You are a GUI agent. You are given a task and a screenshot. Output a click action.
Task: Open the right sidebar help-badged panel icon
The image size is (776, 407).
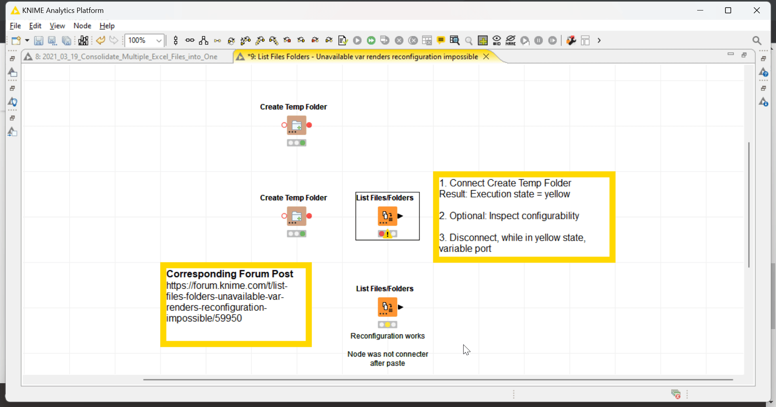[763, 73]
